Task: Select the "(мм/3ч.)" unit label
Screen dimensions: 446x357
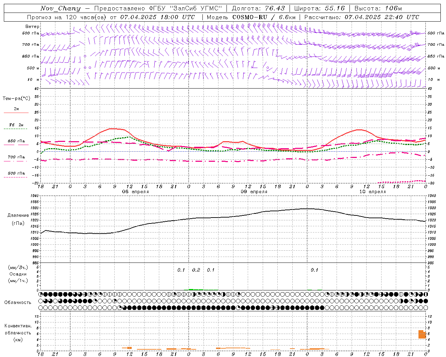Action: pyautogui.click(x=18, y=268)
